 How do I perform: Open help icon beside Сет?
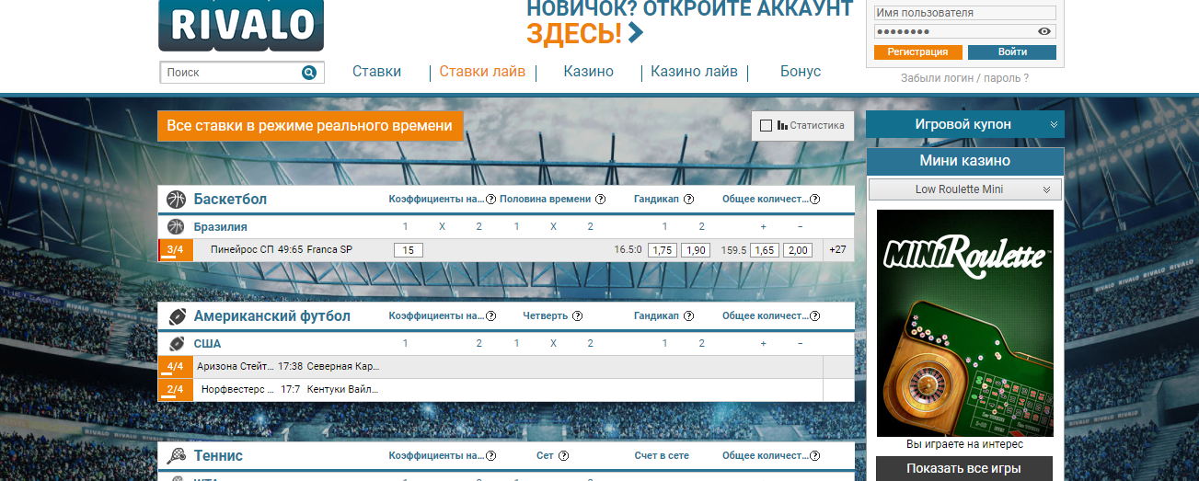point(563,456)
